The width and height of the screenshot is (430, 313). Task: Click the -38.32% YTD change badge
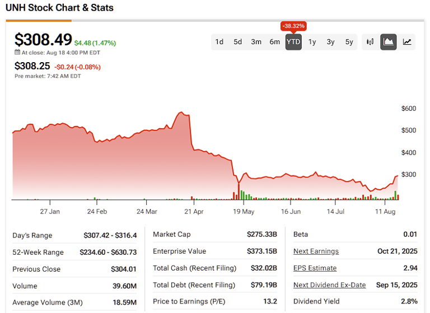pyautogui.click(x=293, y=26)
